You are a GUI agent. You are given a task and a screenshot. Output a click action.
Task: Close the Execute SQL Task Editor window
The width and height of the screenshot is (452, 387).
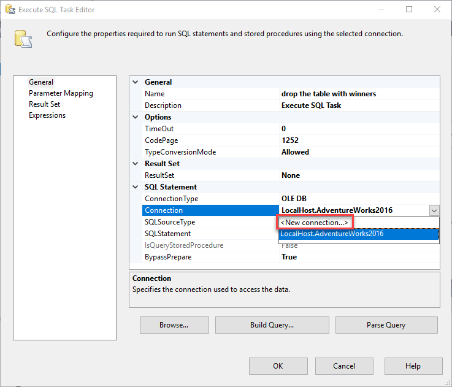click(x=436, y=10)
